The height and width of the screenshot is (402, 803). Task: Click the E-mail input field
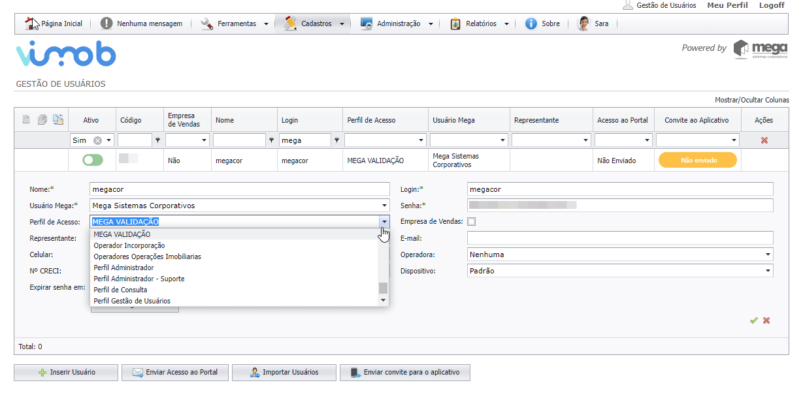(x=620, y=238)
